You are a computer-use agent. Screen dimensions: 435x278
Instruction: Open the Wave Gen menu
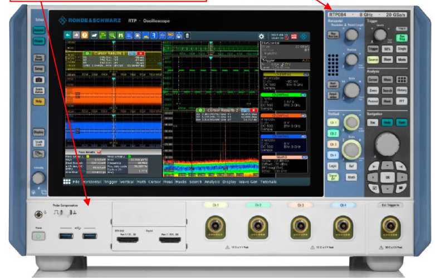click(x=248, y=182)
